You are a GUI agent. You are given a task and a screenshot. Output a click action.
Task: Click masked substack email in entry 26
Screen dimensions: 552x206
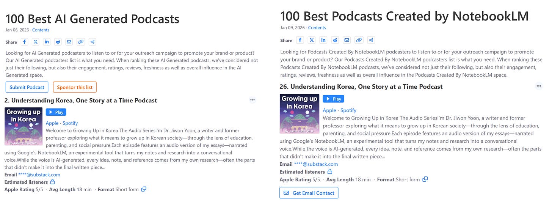(x=316, y=164)
